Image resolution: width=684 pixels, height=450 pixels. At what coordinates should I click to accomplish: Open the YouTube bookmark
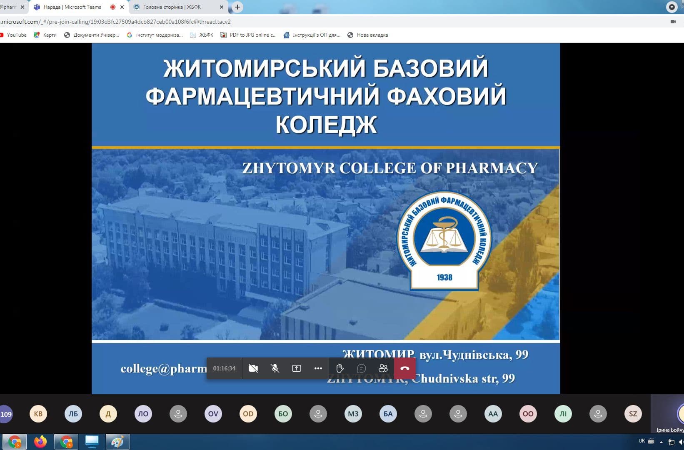[13, 35]
